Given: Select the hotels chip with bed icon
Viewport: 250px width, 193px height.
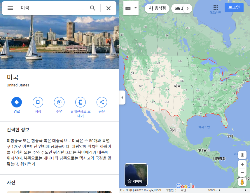Looking at the screenshot, I should click(178, 8).
